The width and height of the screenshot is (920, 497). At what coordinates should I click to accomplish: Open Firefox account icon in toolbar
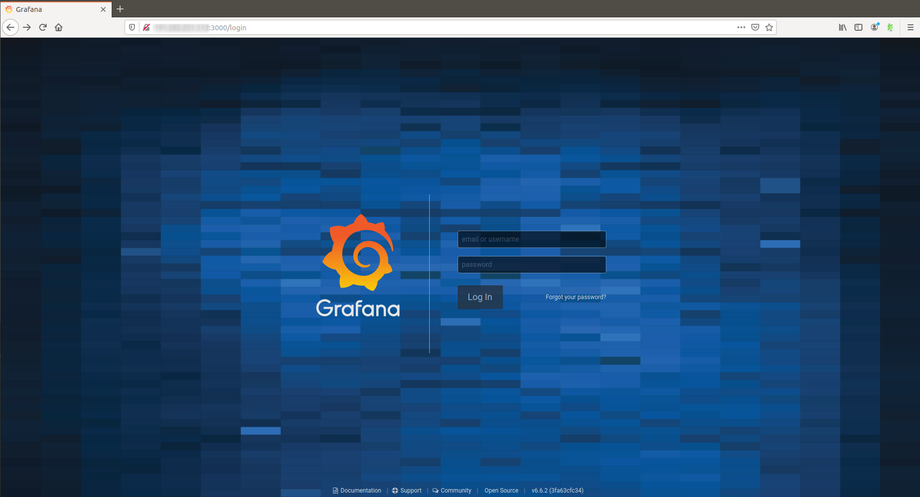[874, 27]
